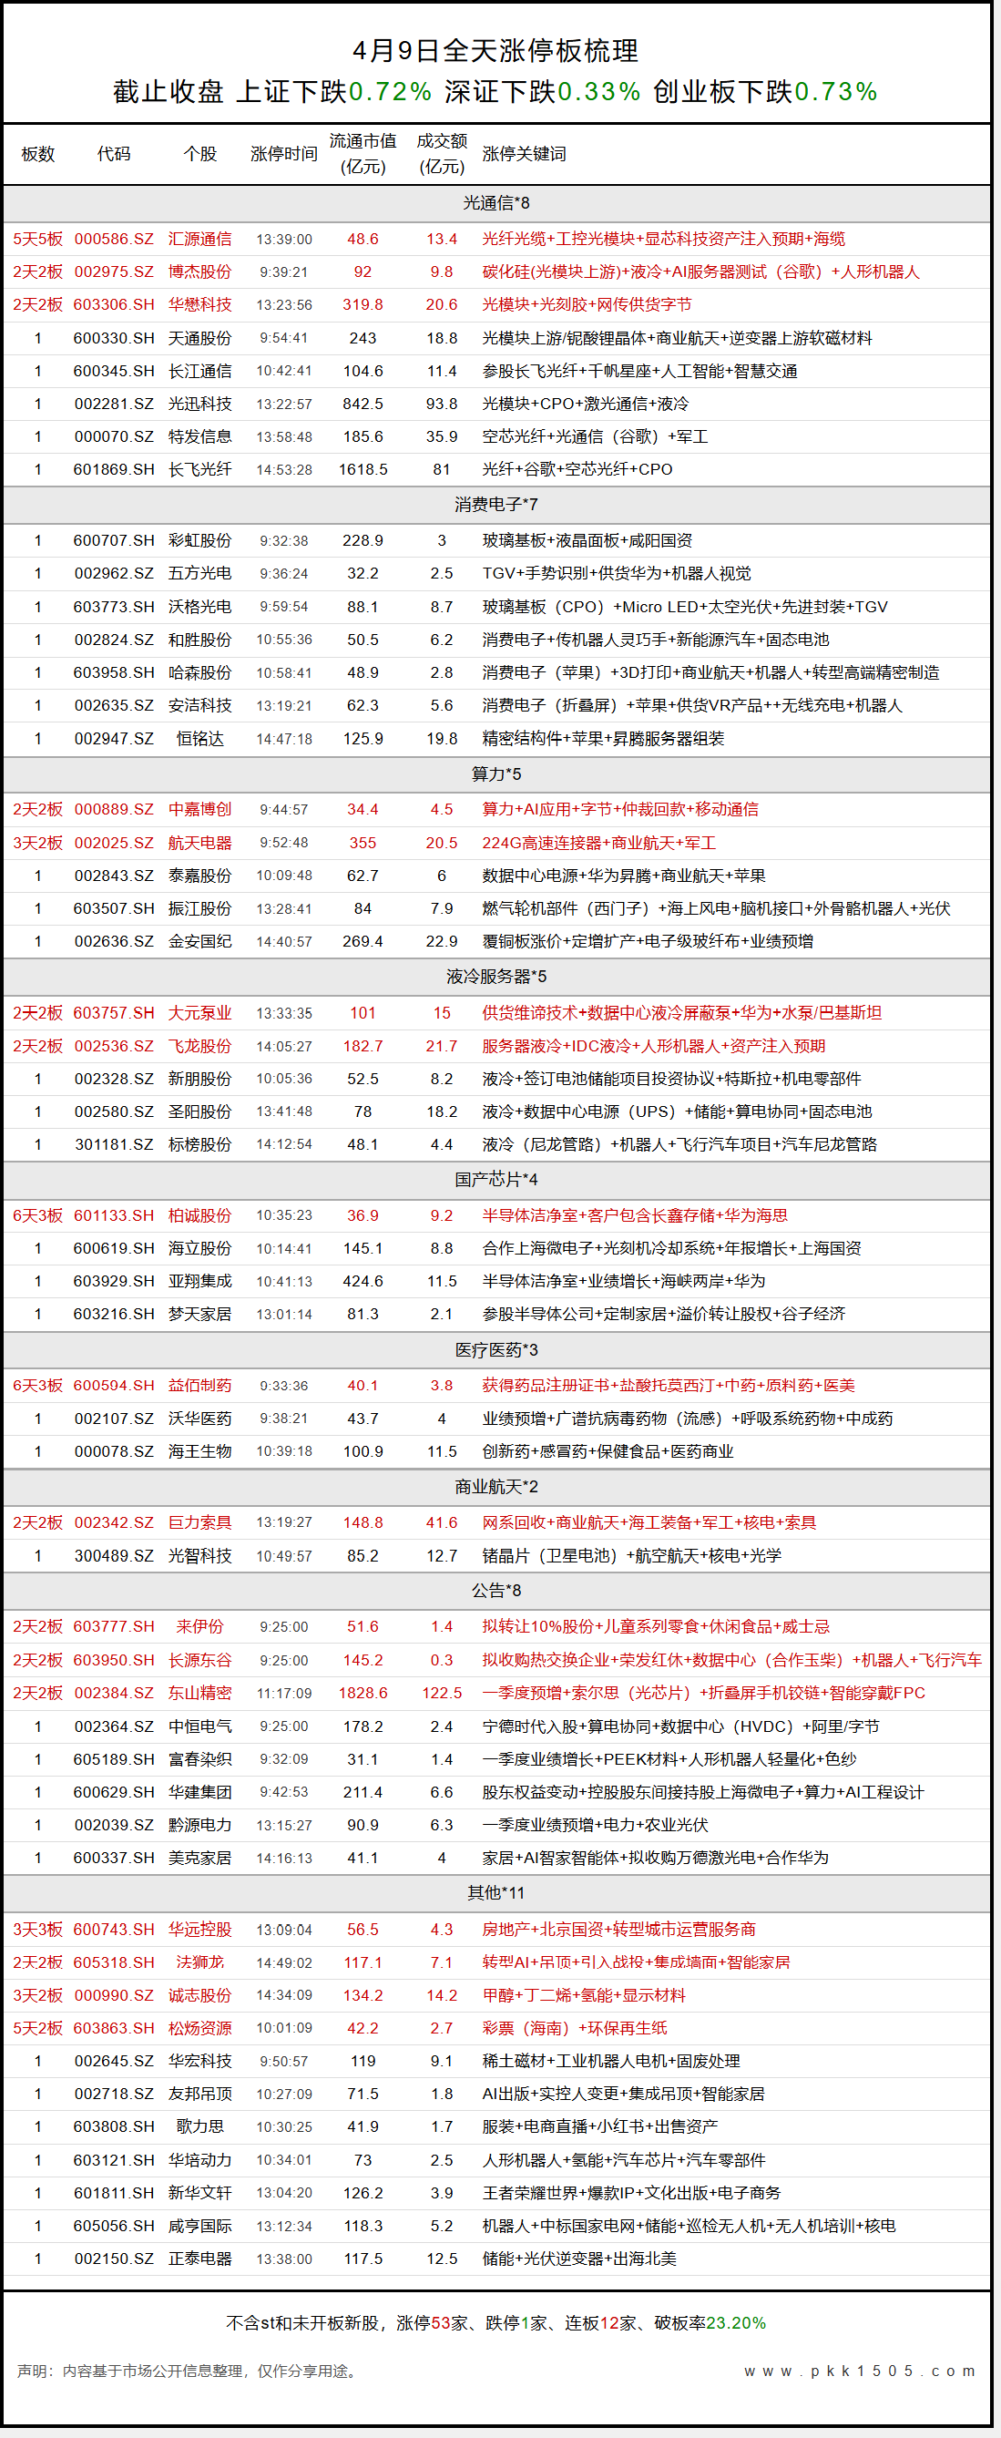This screenshot has width=1001, height=2438.
Task: Select stock code 603863.SH
Action: point(114,2028)
